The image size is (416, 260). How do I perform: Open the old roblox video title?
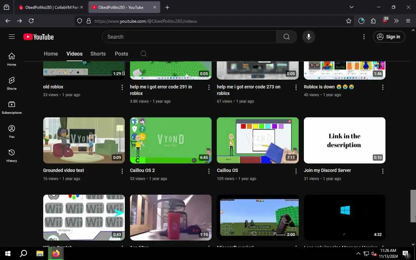click(x=53, y=87)
